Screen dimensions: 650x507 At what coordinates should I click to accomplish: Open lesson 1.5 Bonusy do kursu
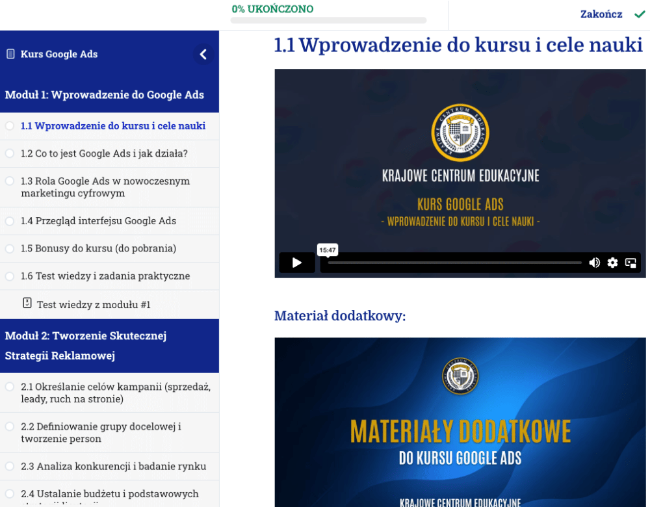coord(98,248)
